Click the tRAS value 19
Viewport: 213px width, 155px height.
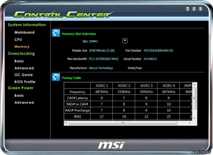point(124,116)
